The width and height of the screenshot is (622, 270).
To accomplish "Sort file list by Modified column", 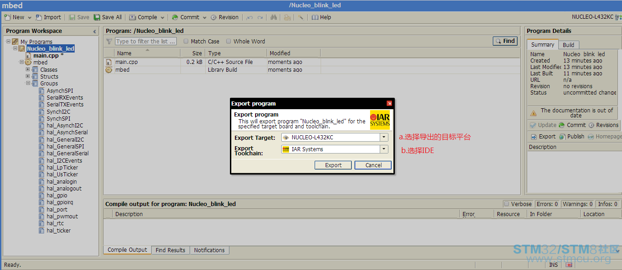I will click(x=294, y=53).
